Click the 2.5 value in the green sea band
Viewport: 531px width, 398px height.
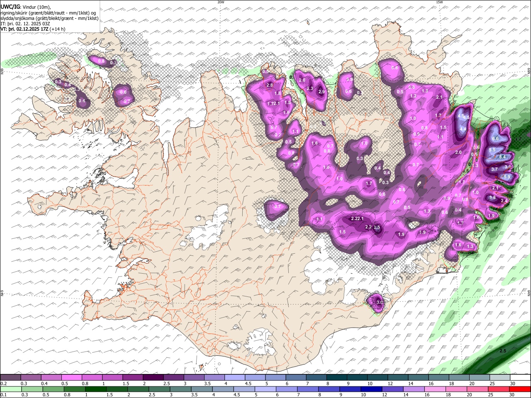pos(503,351)
